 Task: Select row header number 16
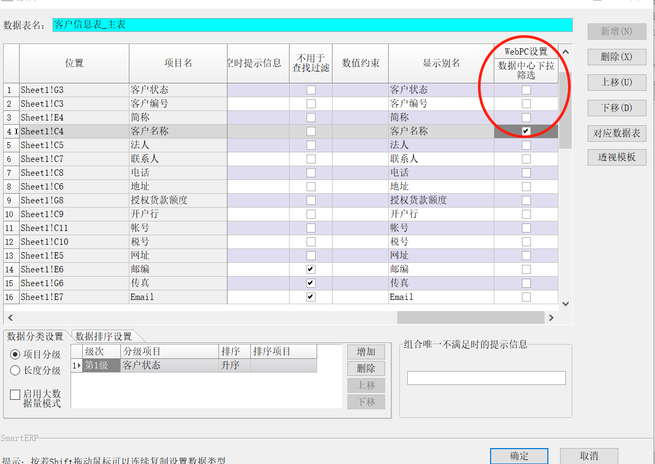point(11,297)
